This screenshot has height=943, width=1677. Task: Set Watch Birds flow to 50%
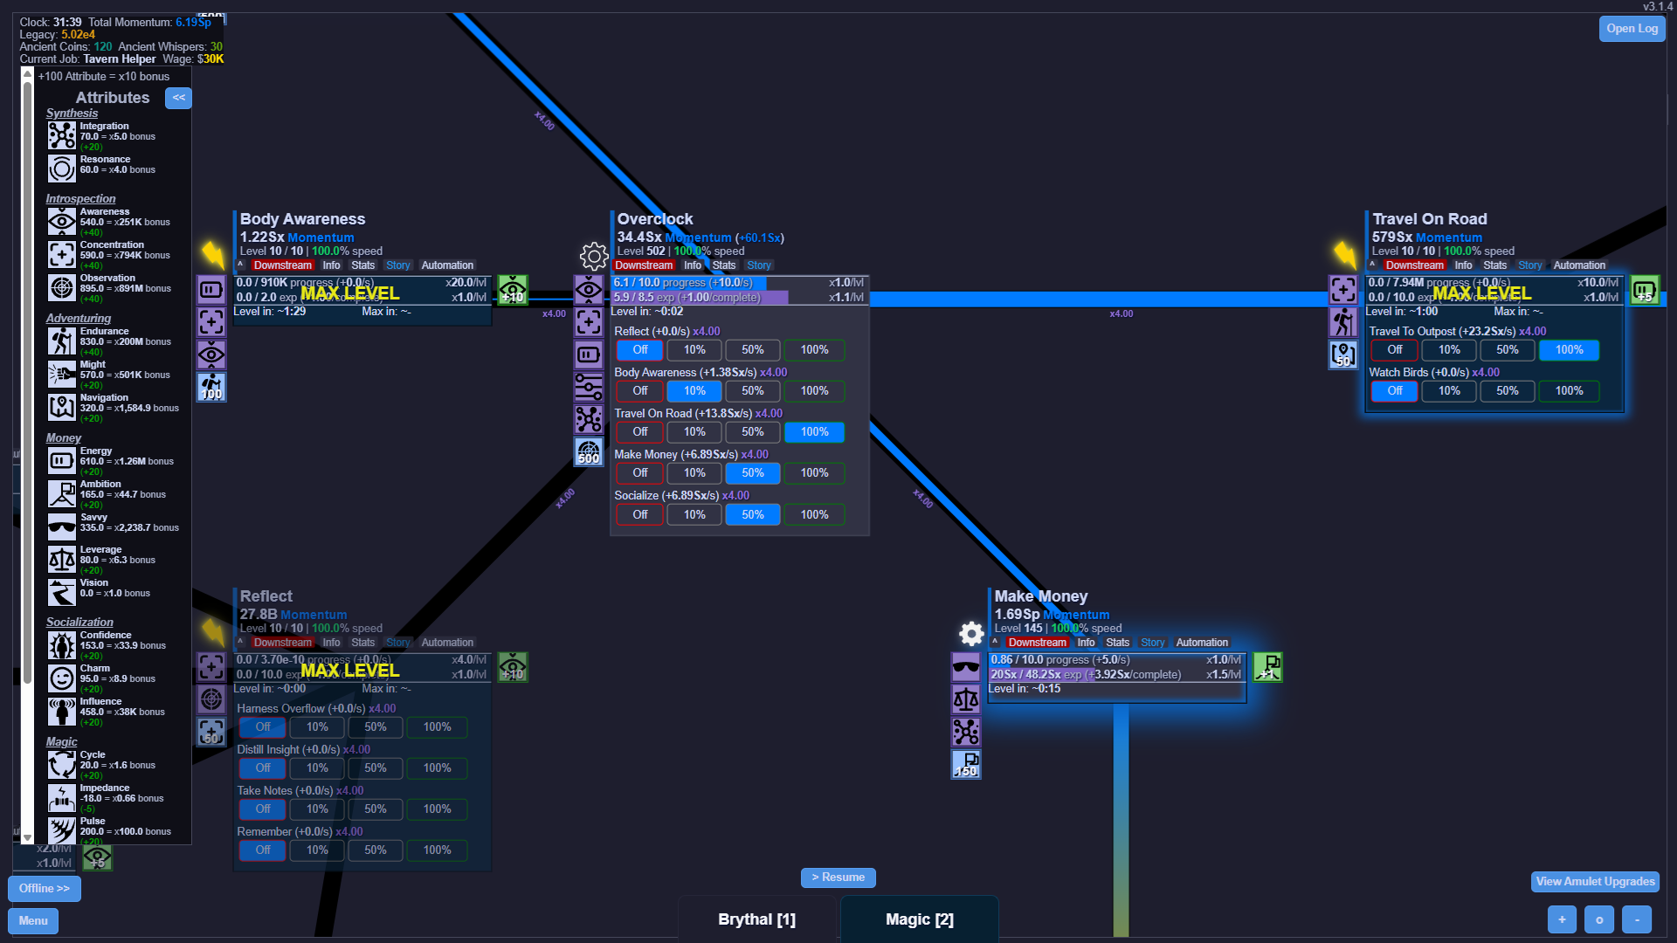point(1508,391)
